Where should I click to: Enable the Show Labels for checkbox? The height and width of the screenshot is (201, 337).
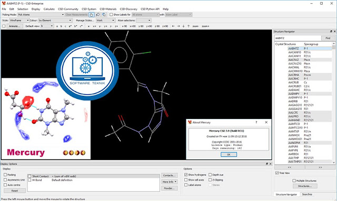click(x=111, y=15)
